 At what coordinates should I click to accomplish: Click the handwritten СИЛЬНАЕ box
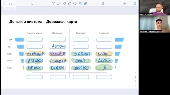pyautogui.click(x=58, y=61)
